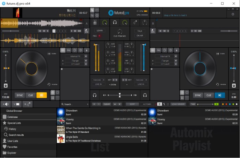
Task: Enable headphone cue for deck B
Action: [145, 95]
